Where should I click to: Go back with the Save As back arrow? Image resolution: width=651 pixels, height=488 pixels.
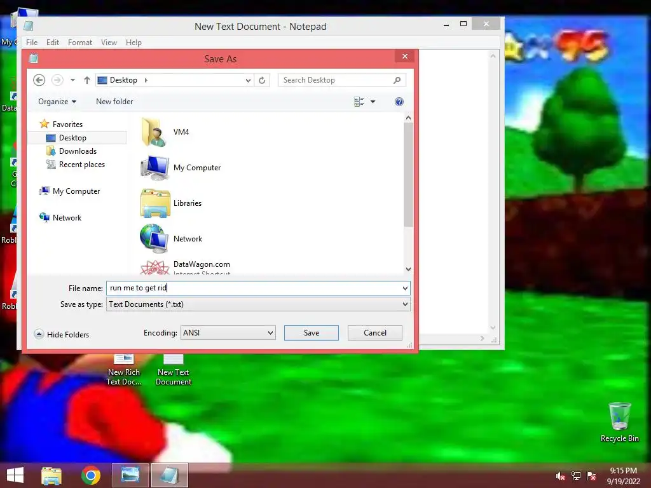pyautogui.click(x=39, y=79)
